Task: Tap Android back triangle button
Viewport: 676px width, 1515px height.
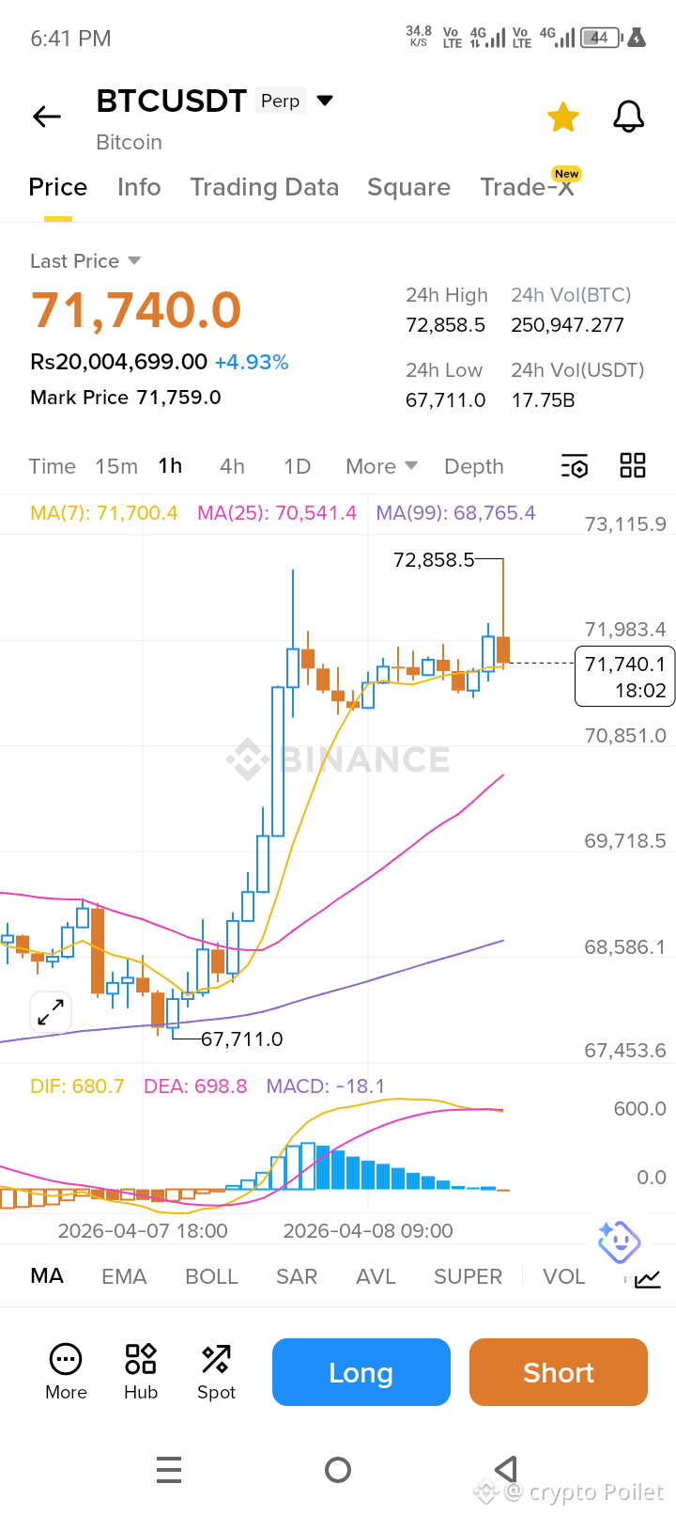Action: point(506,1469)
